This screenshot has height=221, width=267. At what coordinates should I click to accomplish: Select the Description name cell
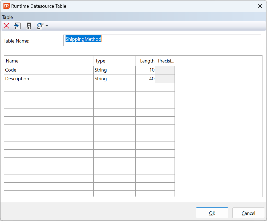click(49, 79)
